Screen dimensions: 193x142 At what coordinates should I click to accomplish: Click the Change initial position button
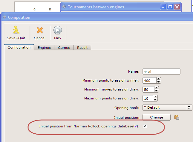coord(157,117)
